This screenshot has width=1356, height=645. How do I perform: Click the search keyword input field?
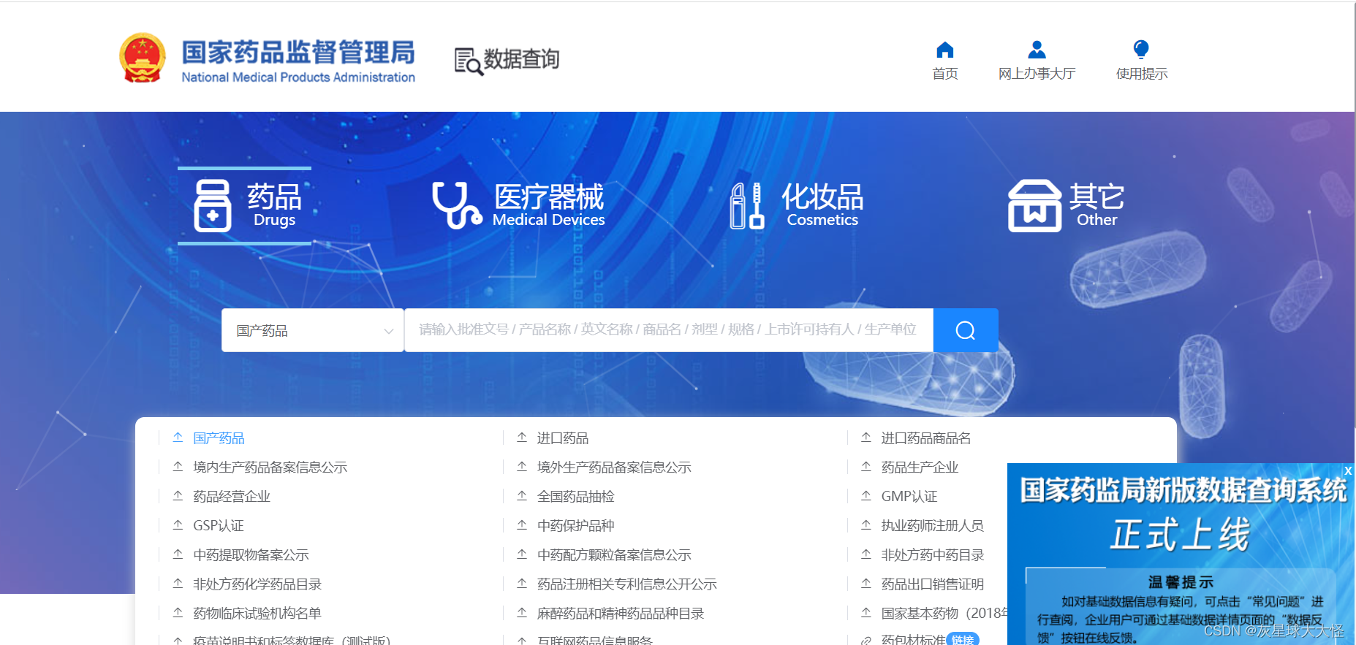point(669,330)
